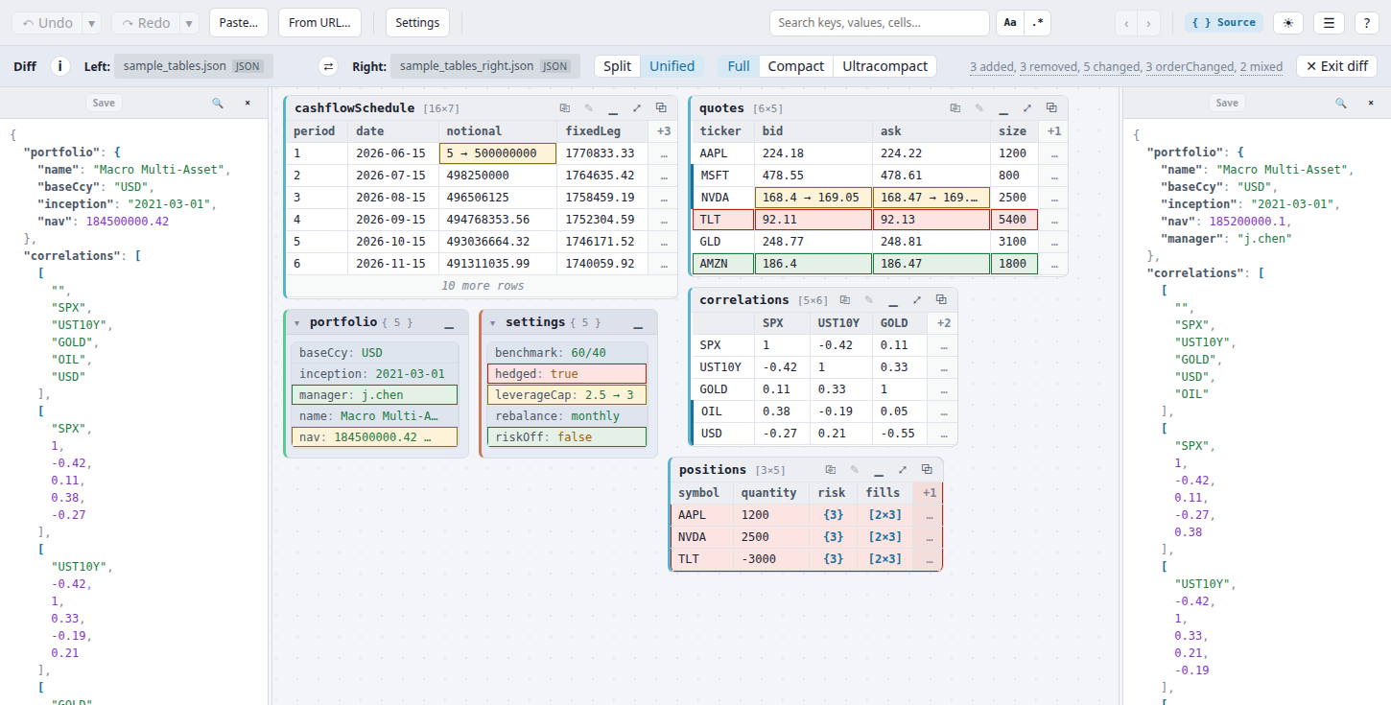Swap left and right diff files
The width and height of the screenshot is (1391, 705).
tap(328, 66)
